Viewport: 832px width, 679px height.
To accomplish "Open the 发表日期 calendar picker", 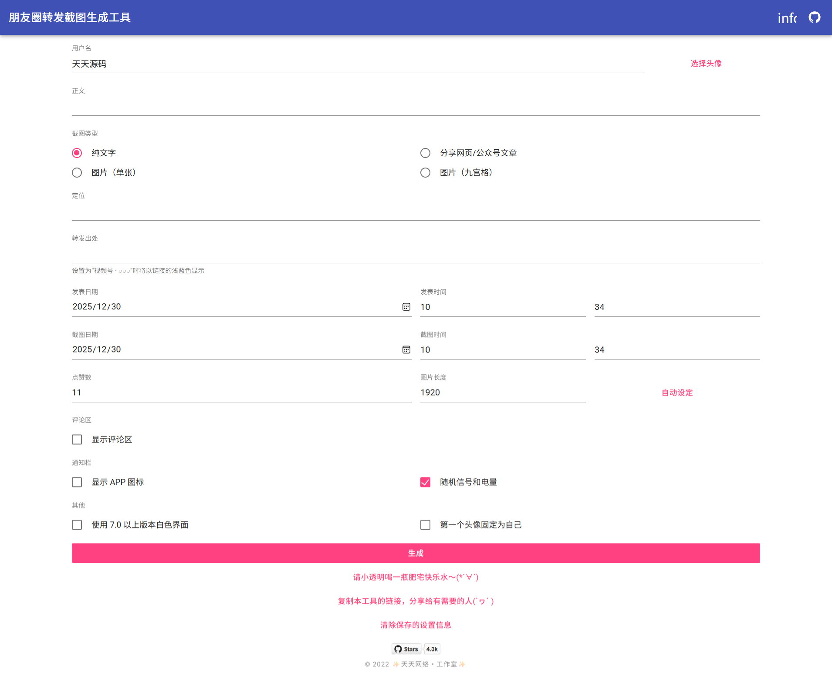I will [406, 307].
